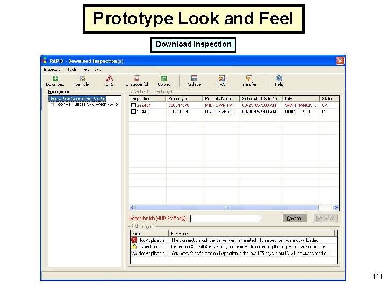Check the box for inspection 222484
Viewport: 387px width, 290px height.
(x=133, y=105)
